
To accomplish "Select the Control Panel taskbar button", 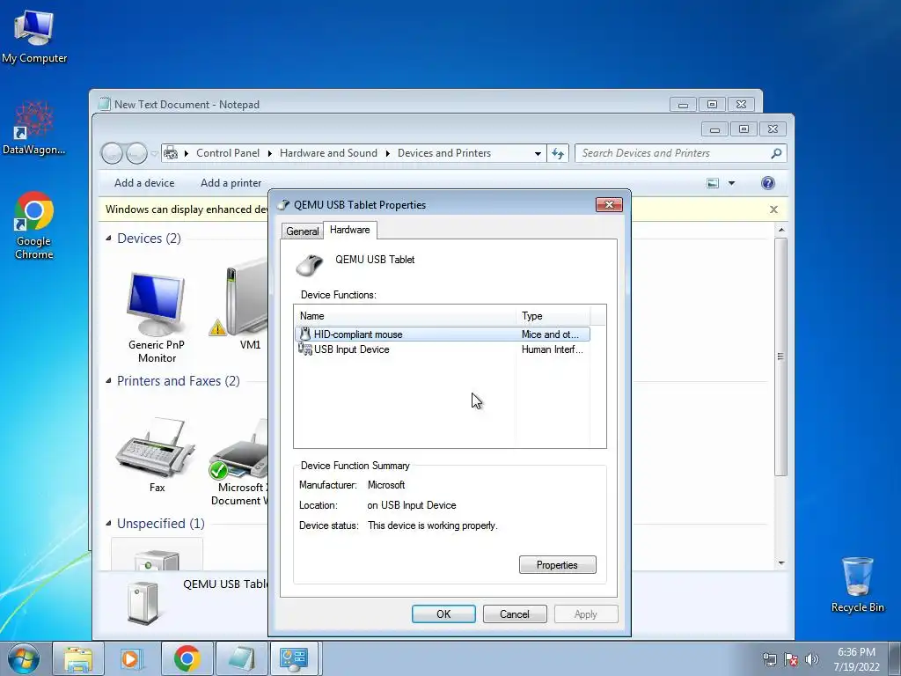I will click(294, 658).
